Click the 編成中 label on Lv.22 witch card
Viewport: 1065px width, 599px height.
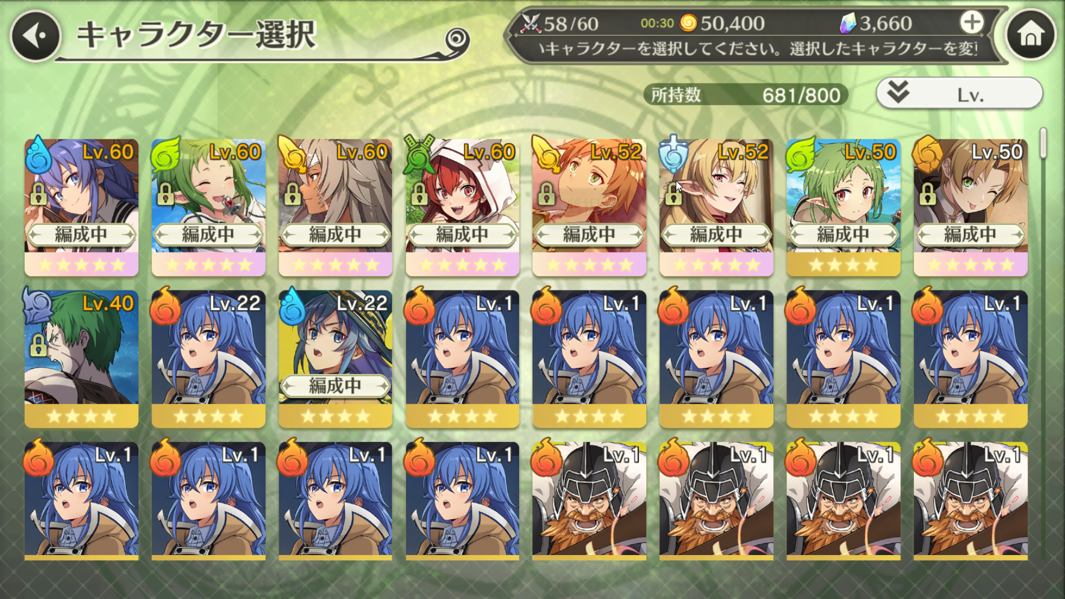(335, 386)
